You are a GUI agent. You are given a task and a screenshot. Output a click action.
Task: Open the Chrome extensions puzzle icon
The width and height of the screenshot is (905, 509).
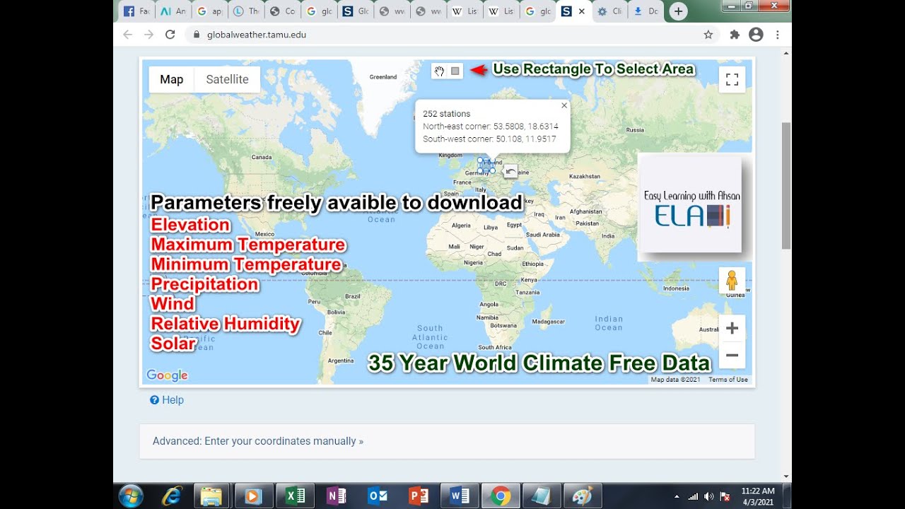(735, 34)
